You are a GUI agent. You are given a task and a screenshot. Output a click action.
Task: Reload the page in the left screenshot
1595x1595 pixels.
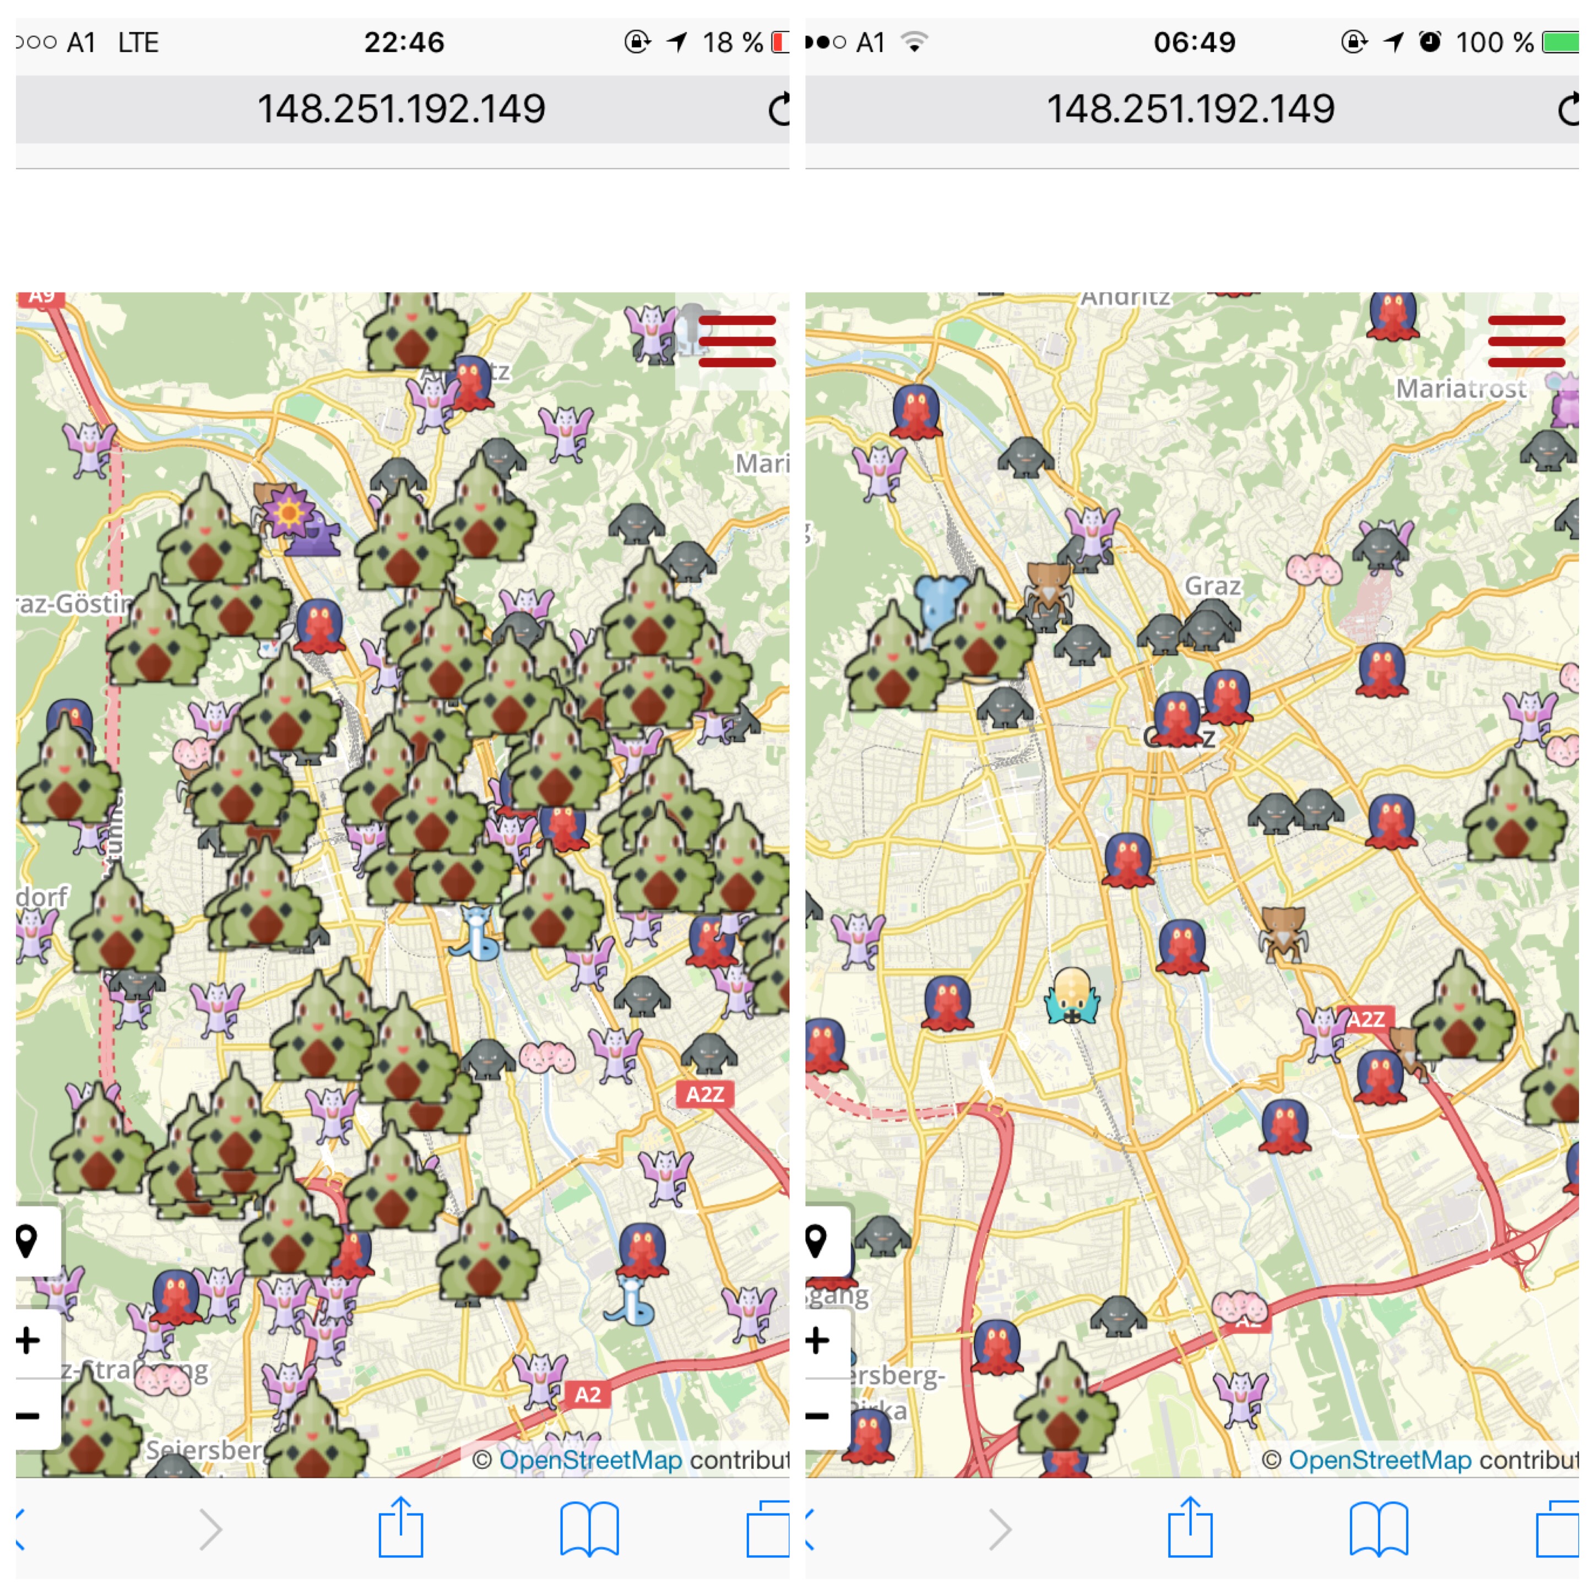[x=779, y=109]
